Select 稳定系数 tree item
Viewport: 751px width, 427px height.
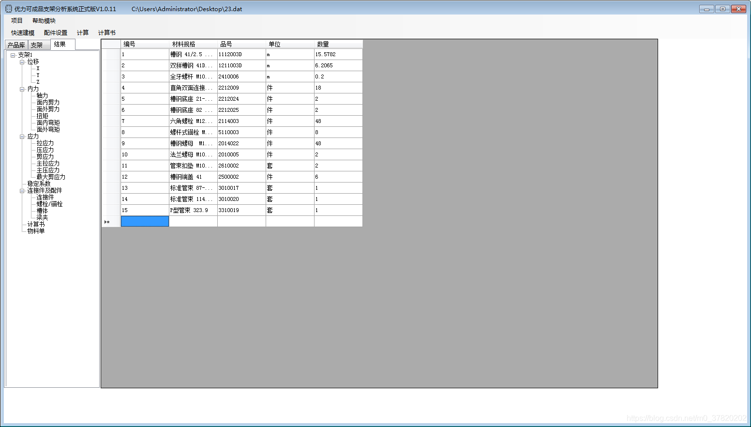(x=39, y=184)
